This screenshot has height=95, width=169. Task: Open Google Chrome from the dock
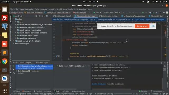coord(4,61)
